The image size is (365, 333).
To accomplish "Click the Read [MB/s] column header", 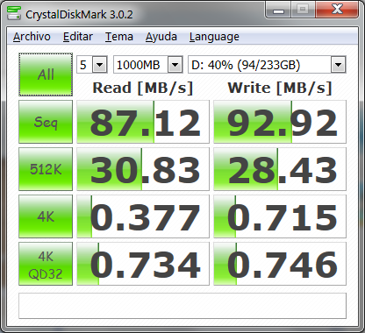I will pyautogui.click(x=143, y=88).
